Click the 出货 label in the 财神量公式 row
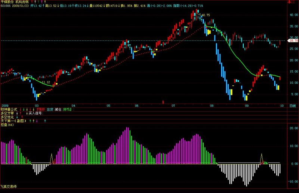 [50, 110]
